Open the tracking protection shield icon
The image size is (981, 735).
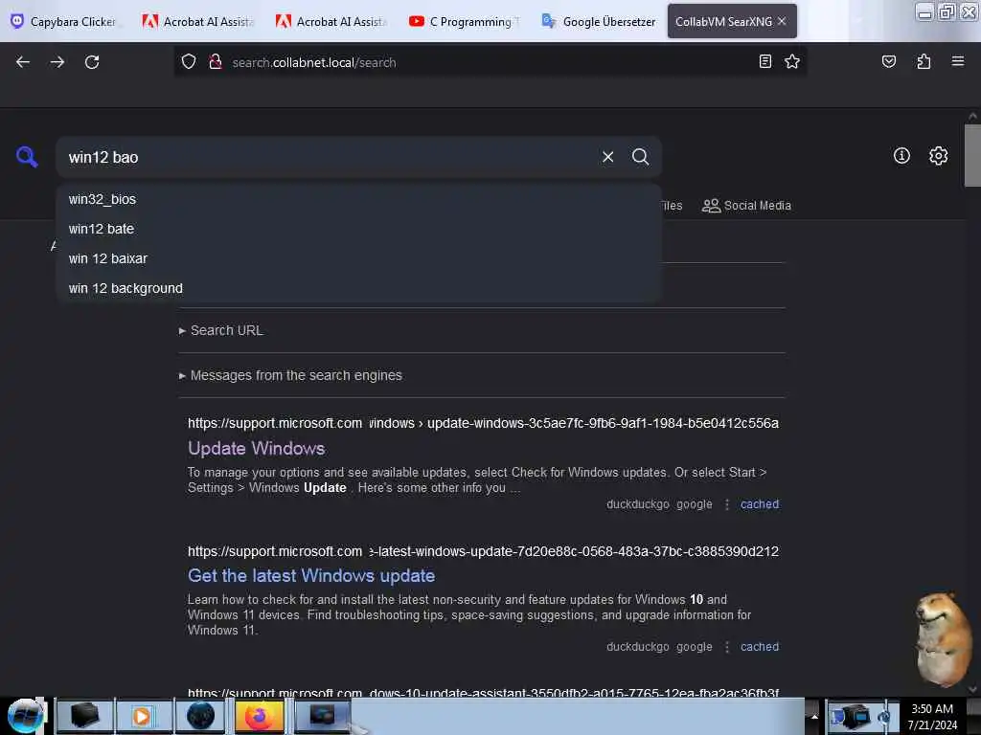point(189,62)
